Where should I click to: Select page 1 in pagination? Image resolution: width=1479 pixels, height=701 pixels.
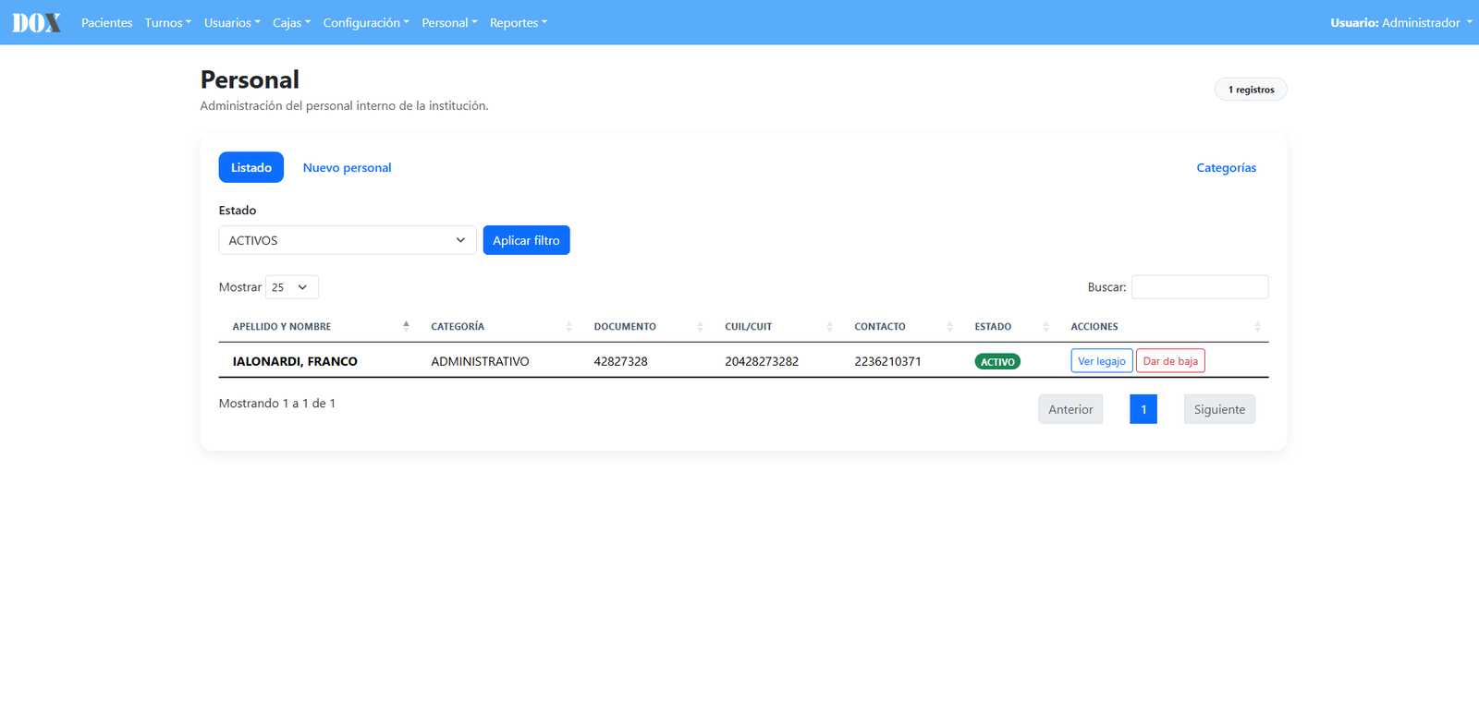coord(1143,409)
